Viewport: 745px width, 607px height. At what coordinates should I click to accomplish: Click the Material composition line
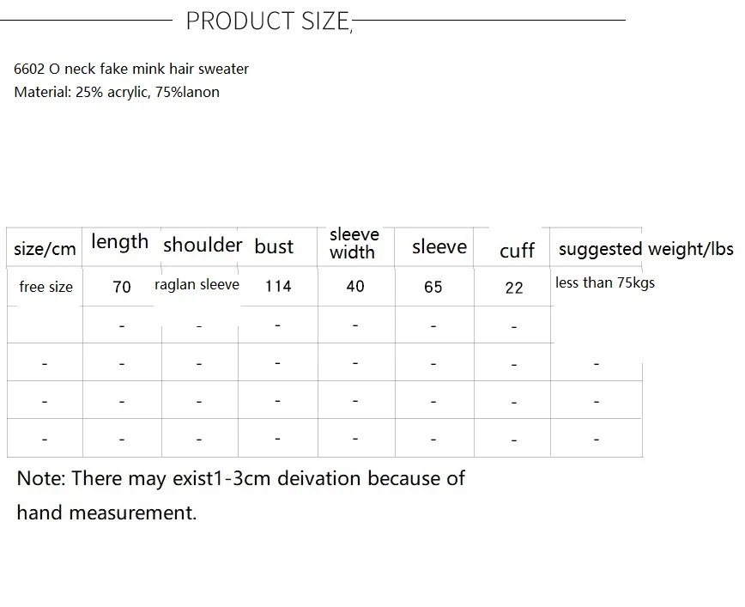coord(117,92)
